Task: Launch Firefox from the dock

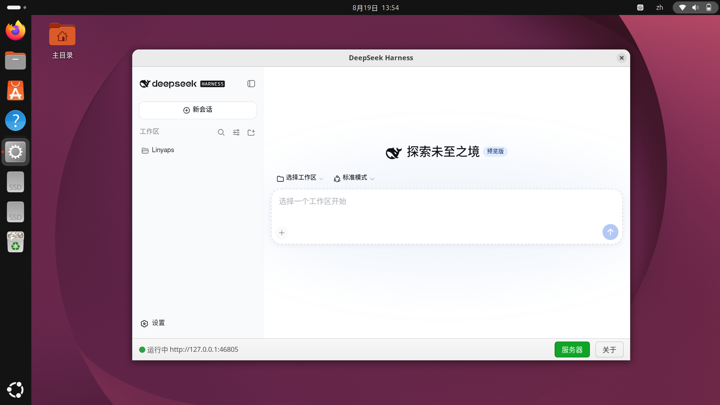Action: click(15, 31)
